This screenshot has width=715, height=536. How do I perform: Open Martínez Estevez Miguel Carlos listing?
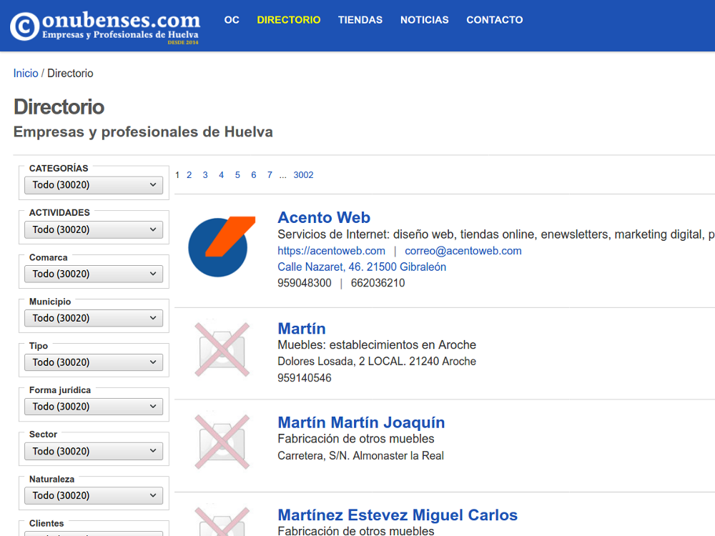[398, 515]
